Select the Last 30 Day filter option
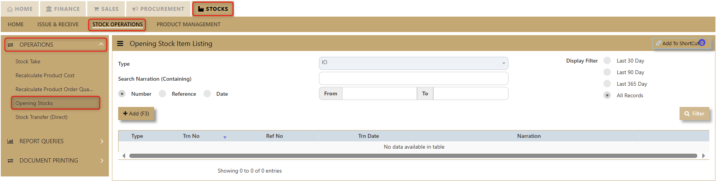717x183 pixels. 607,61
